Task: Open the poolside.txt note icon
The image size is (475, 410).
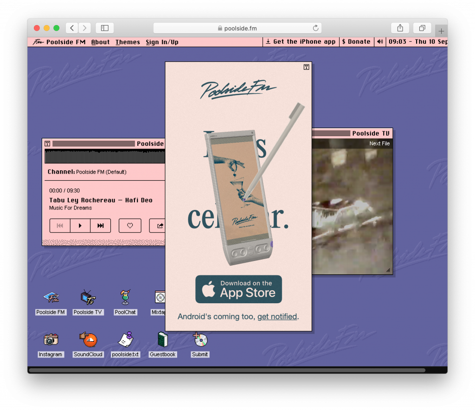Action: [x=125, y=345]
